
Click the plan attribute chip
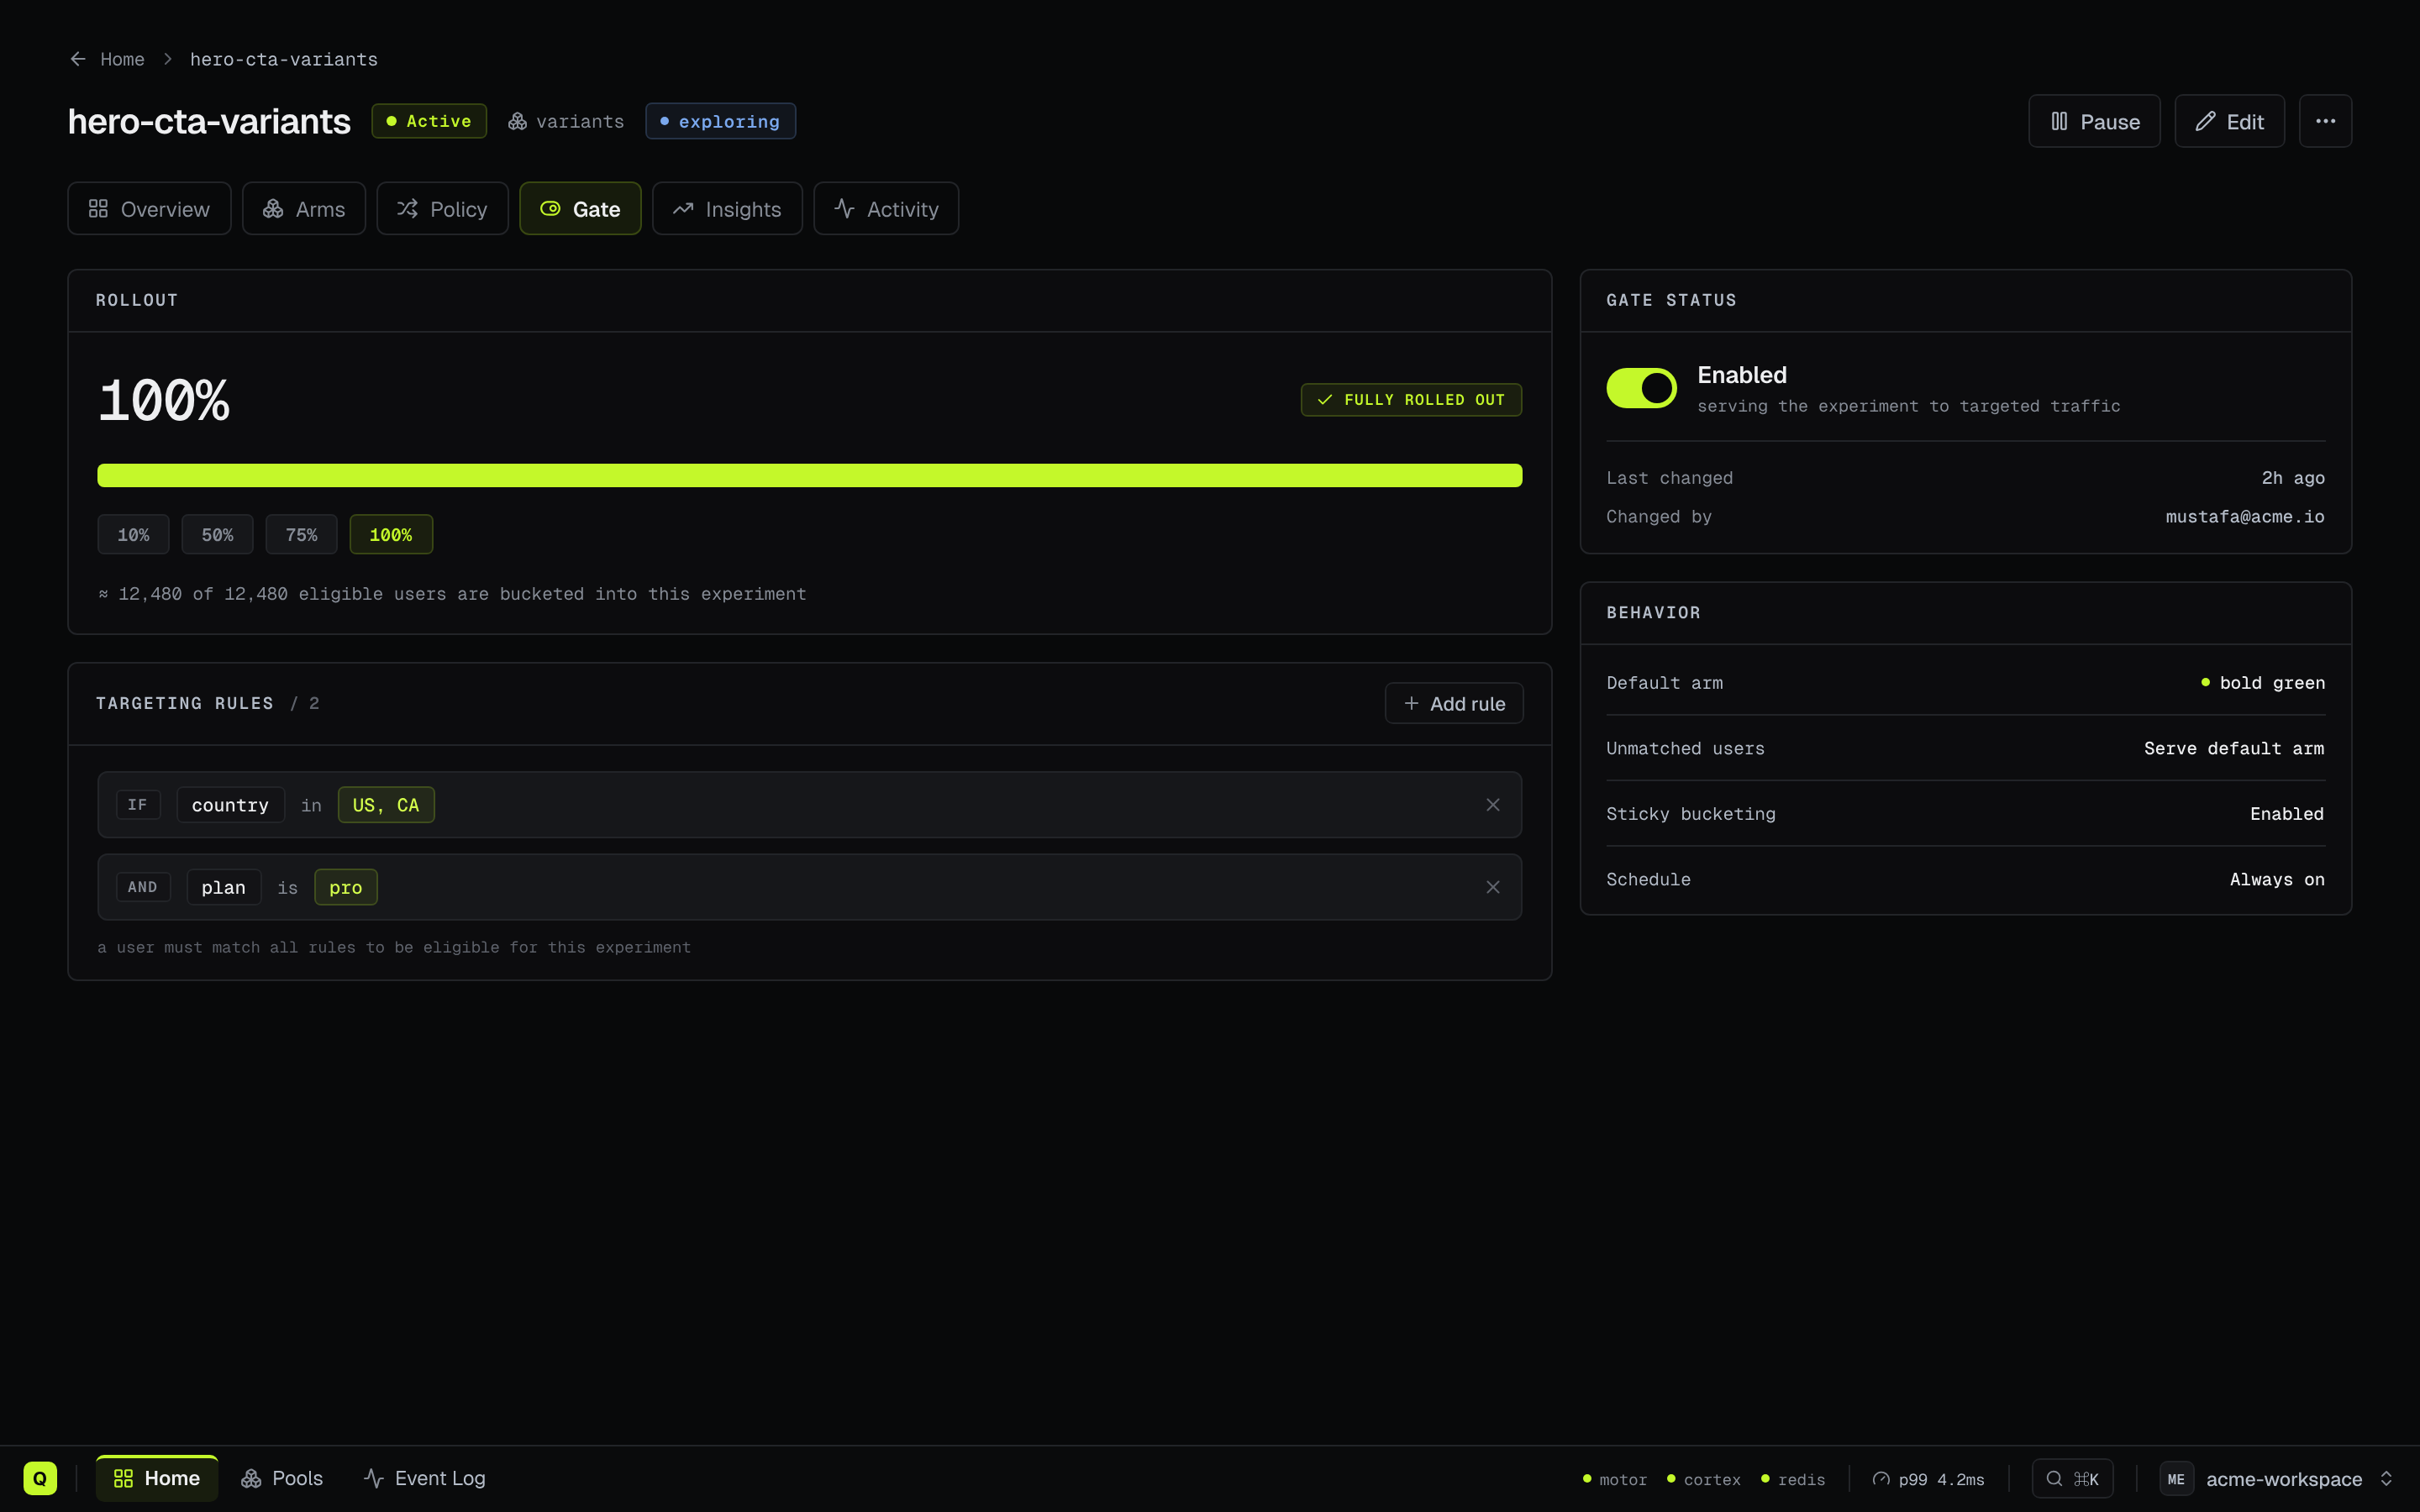pos(224,887)
